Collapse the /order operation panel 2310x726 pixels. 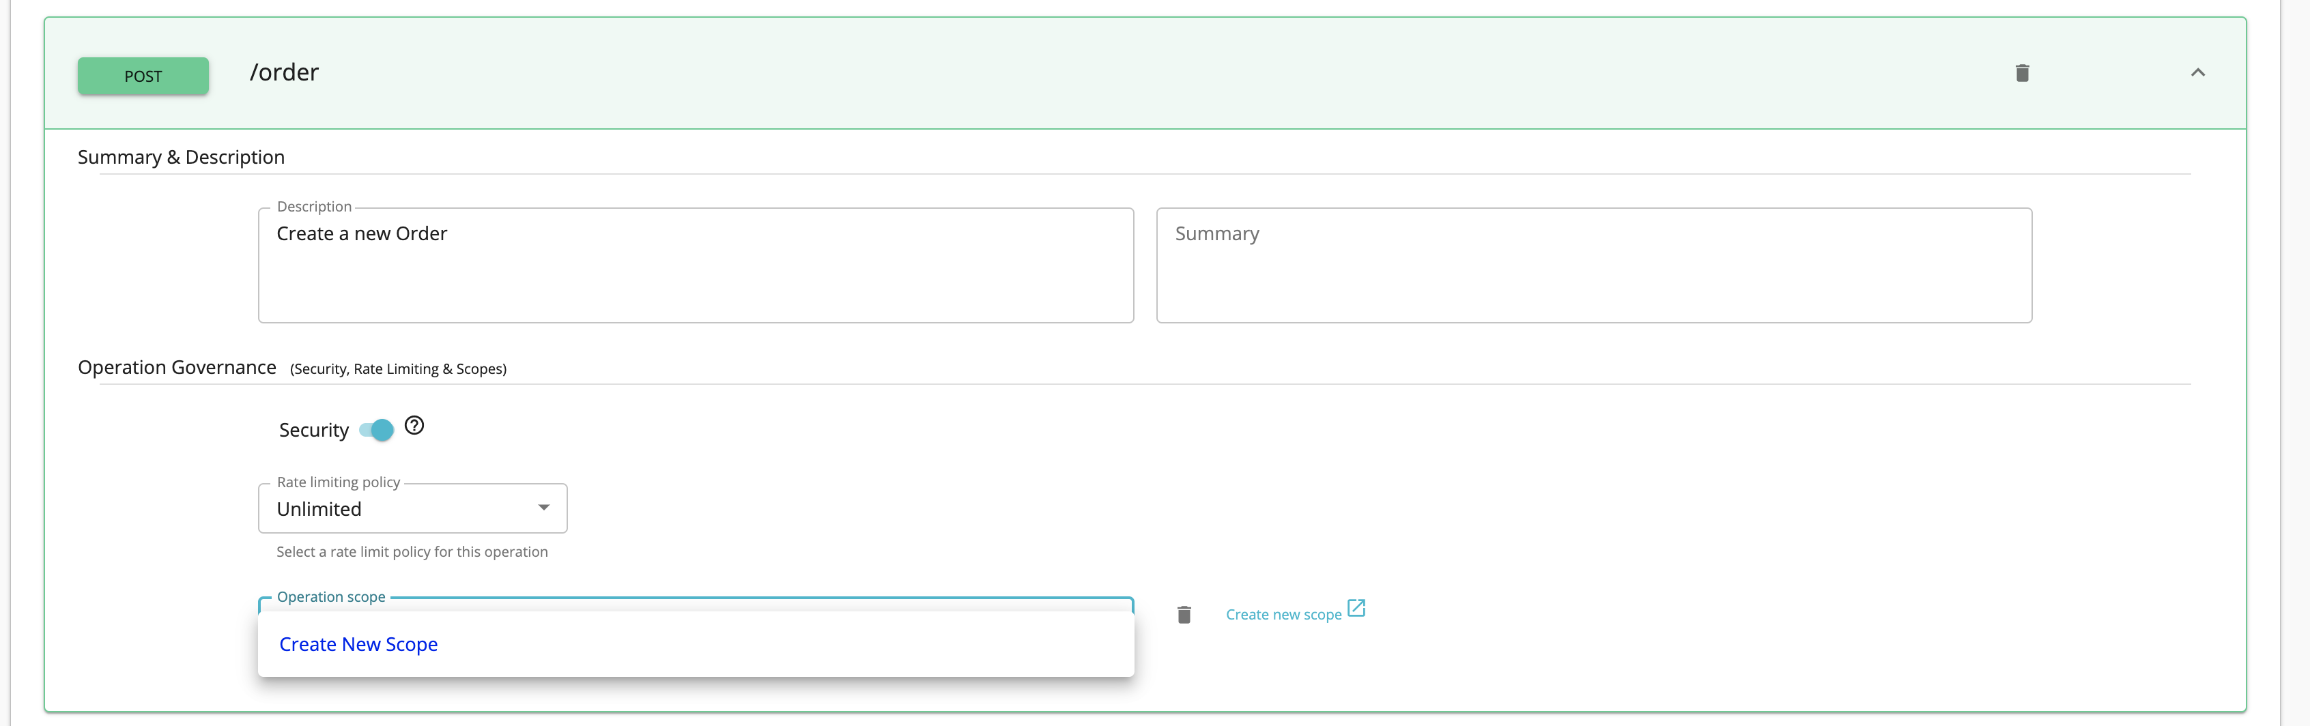pos(2198,72)
